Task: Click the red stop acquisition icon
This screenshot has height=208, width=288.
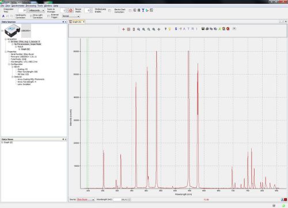Action: 71,10
